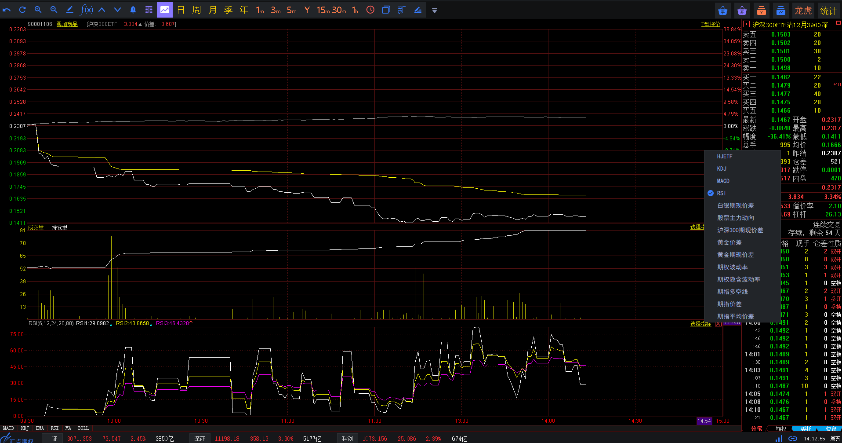The image size is (842, 443).
Task: Select the intraday trend chart icon
Action: (x=165, y=10)
